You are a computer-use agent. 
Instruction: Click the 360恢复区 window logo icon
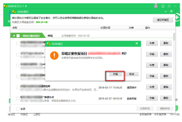[x=14, y=12]
